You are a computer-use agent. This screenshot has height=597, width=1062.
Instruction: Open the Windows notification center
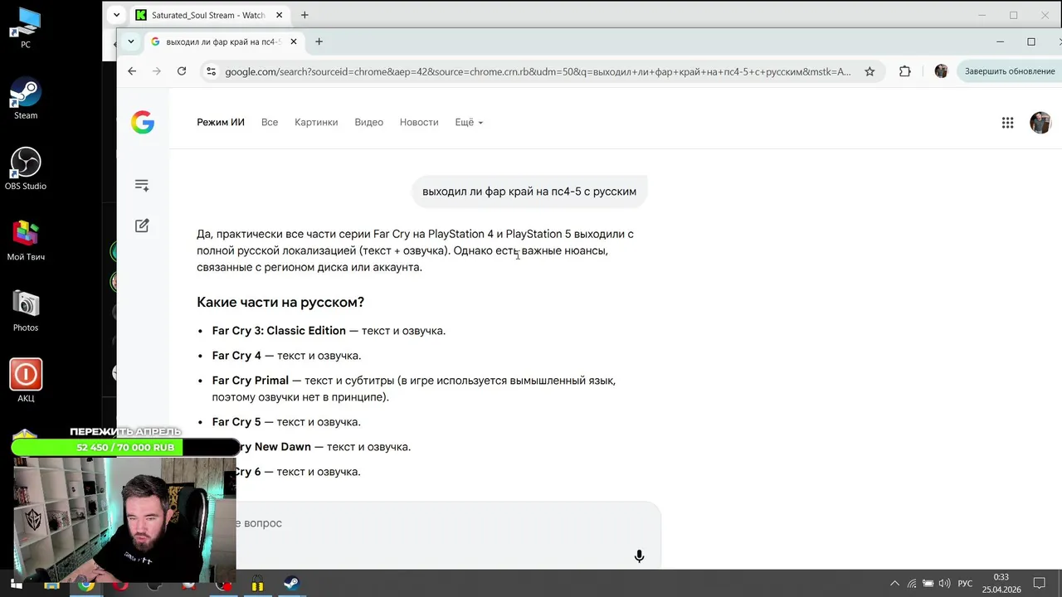[x=1039, y=584]
